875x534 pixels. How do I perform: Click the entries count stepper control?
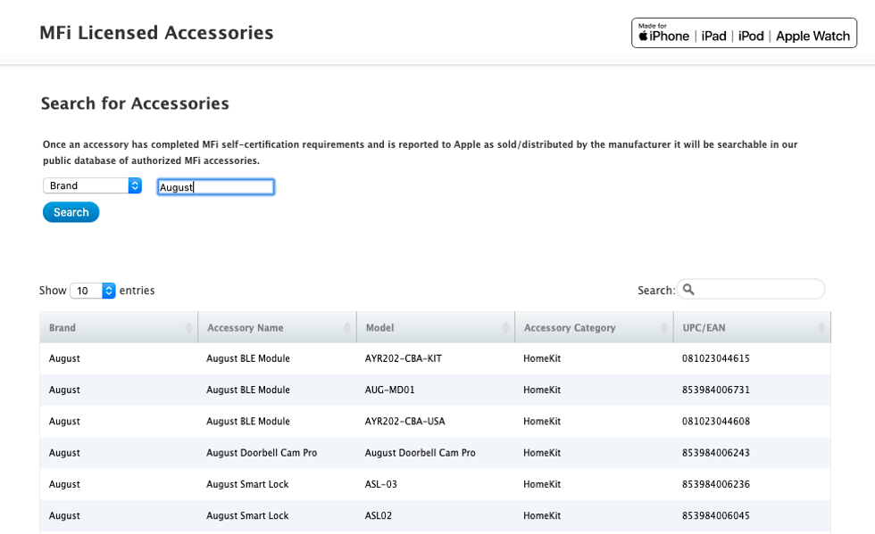107,290
